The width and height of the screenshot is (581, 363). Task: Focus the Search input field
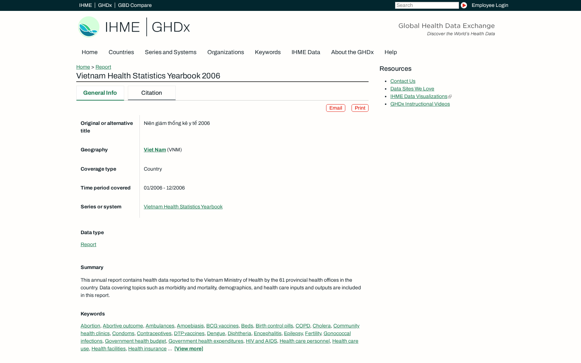427,5
